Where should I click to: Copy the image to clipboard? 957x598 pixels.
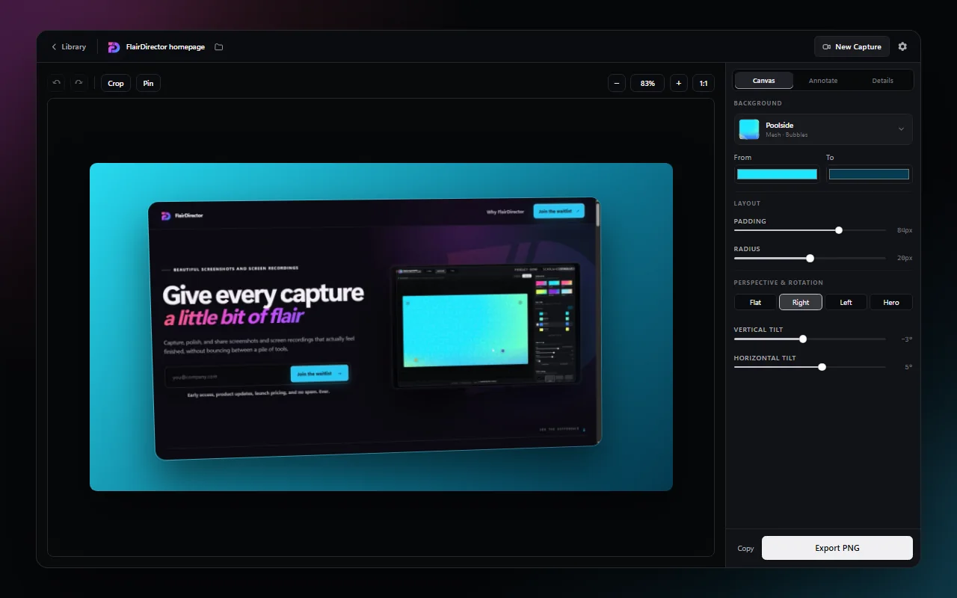coord(745,548)
